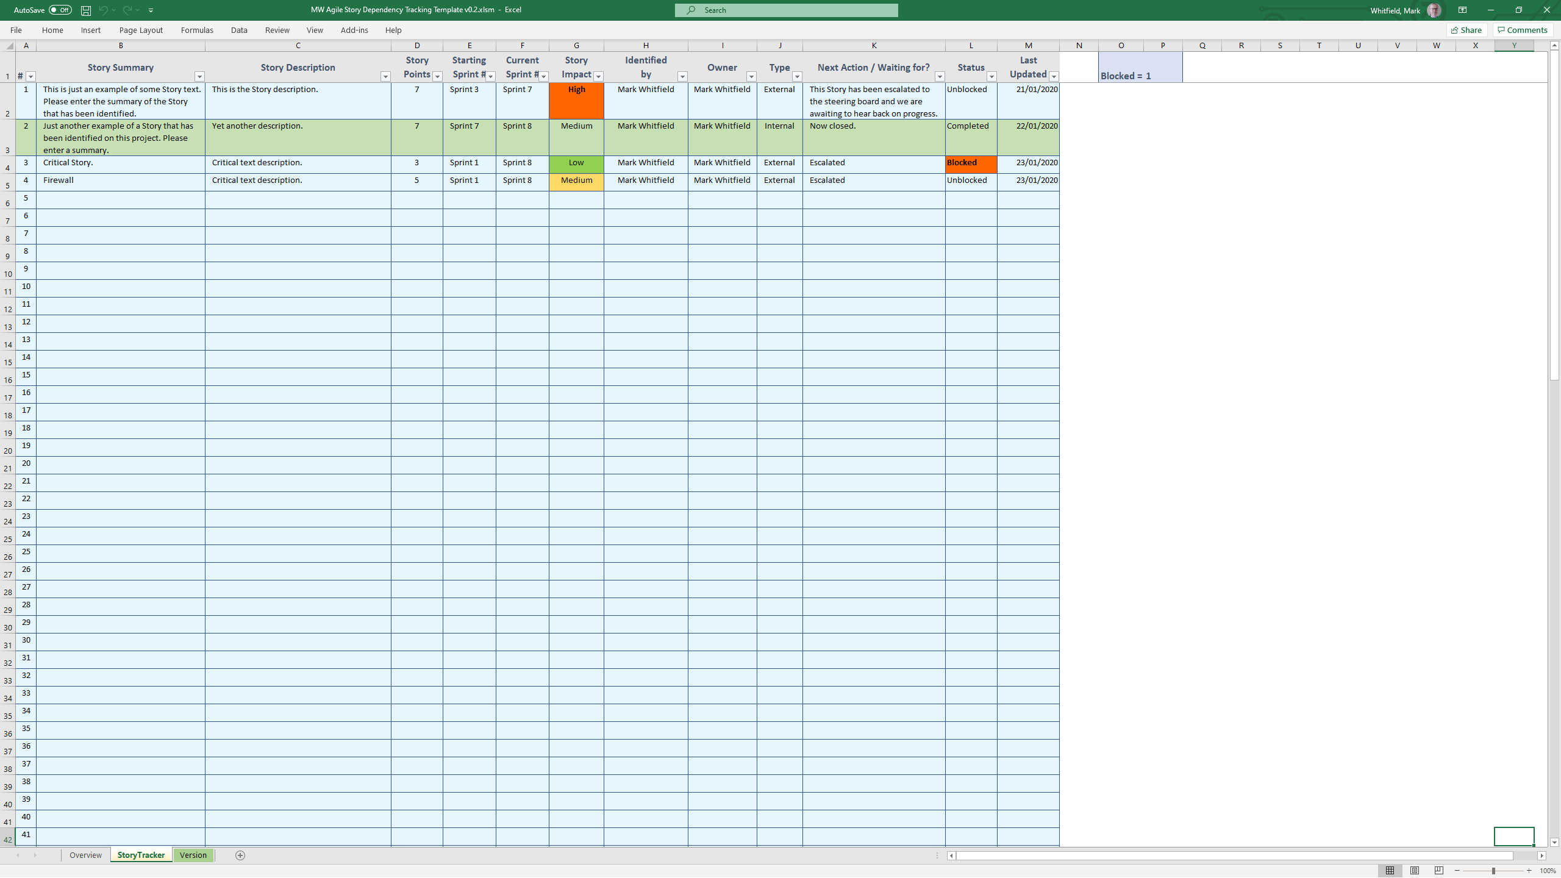Select the Normal view icon in the status bar

click(x=1390, y=871)
